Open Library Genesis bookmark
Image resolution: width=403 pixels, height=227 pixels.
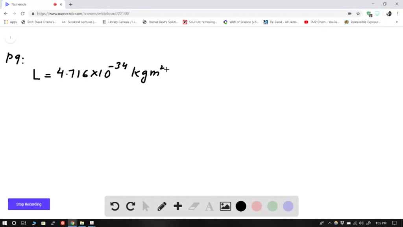[120, 22]
